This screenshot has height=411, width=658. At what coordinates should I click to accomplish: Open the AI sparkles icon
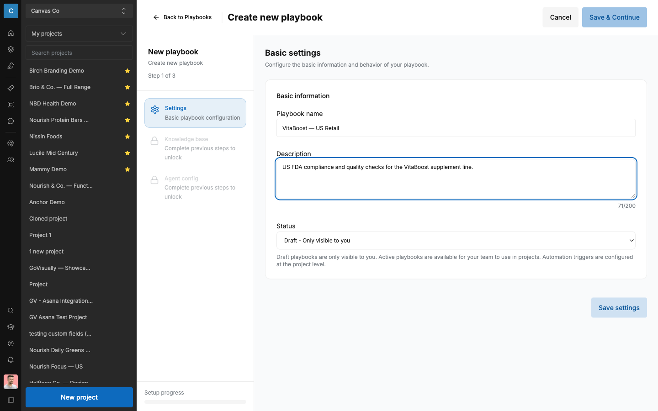[11, 88]
